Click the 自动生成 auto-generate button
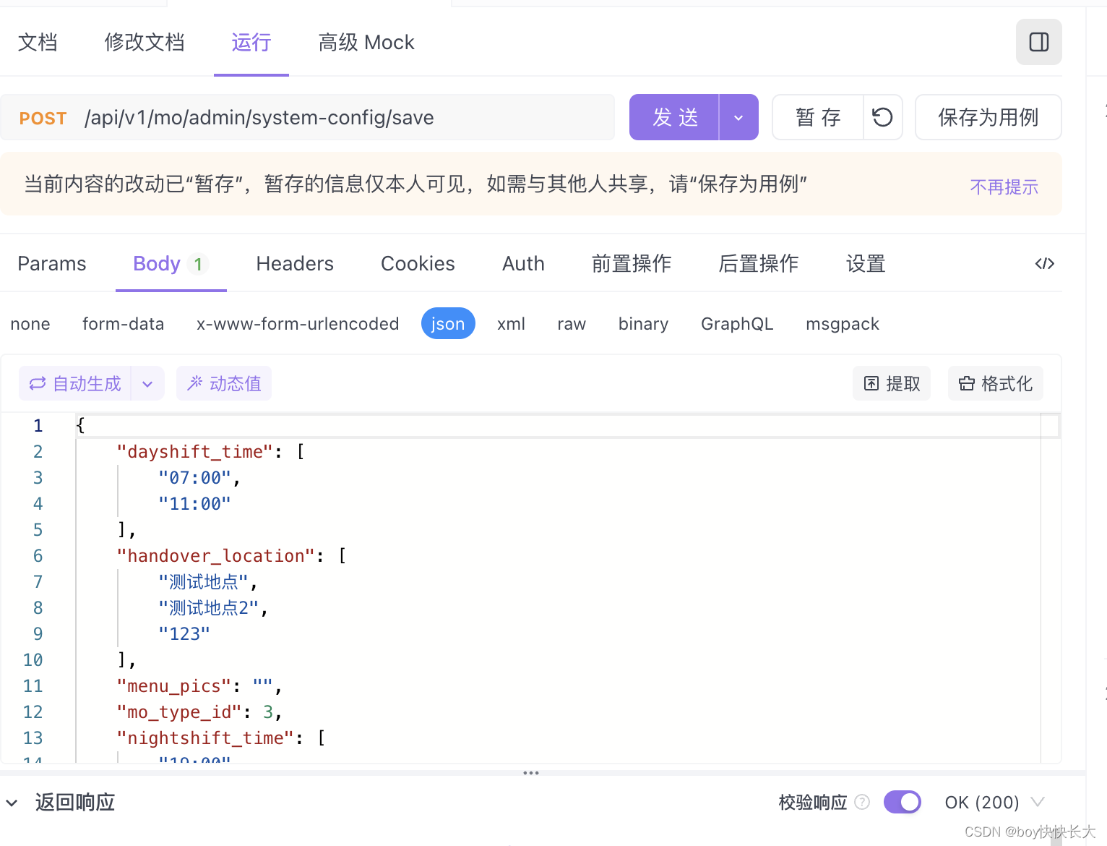This screenshot has width=1107, height=846. (x=75, y=383)
